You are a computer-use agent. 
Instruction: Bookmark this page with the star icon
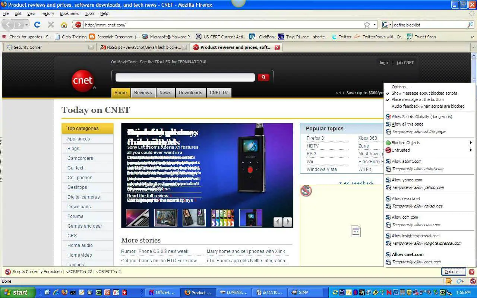tap(367, 25)
